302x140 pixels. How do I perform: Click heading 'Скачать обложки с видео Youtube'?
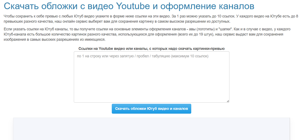129,6
